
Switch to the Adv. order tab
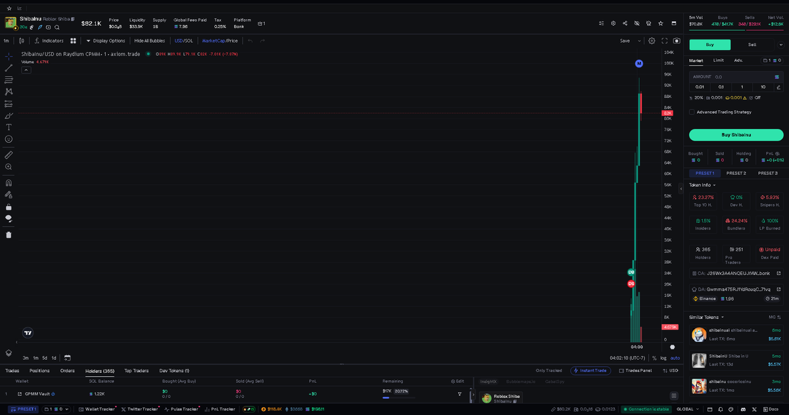738,61
